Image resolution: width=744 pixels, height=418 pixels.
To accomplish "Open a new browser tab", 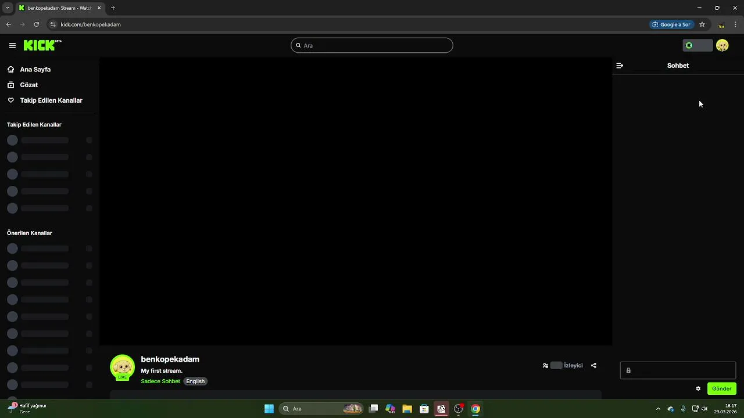I will (113, 8).
